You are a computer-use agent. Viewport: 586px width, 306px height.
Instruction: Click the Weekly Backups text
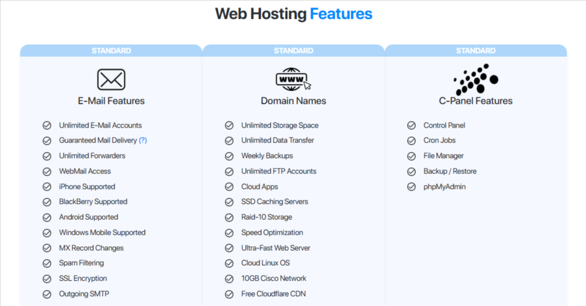point(267,155)
